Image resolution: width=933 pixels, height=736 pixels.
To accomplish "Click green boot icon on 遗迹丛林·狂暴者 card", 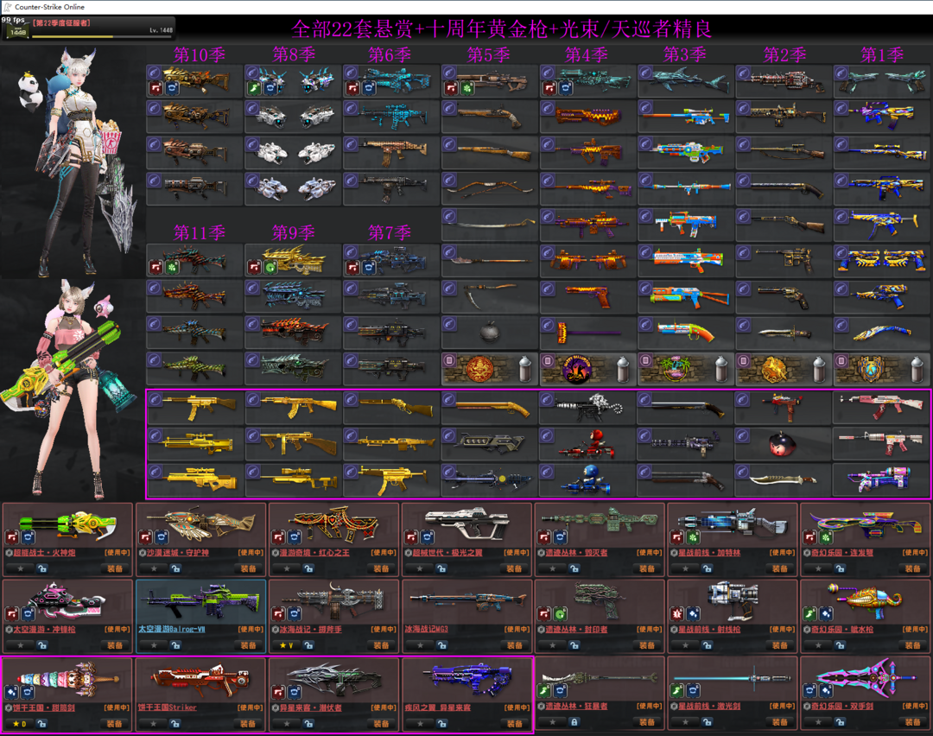I will tap(545, 691).
